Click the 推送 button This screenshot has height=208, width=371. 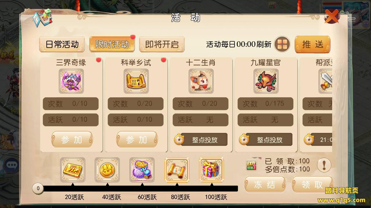313,44
